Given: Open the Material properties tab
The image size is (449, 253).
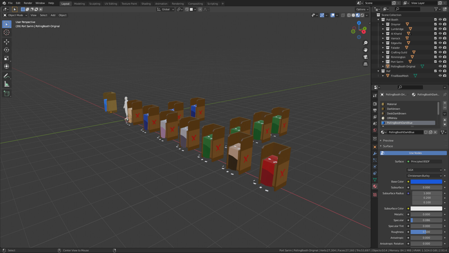Looking at the screenshot, I should click(375, 186).
